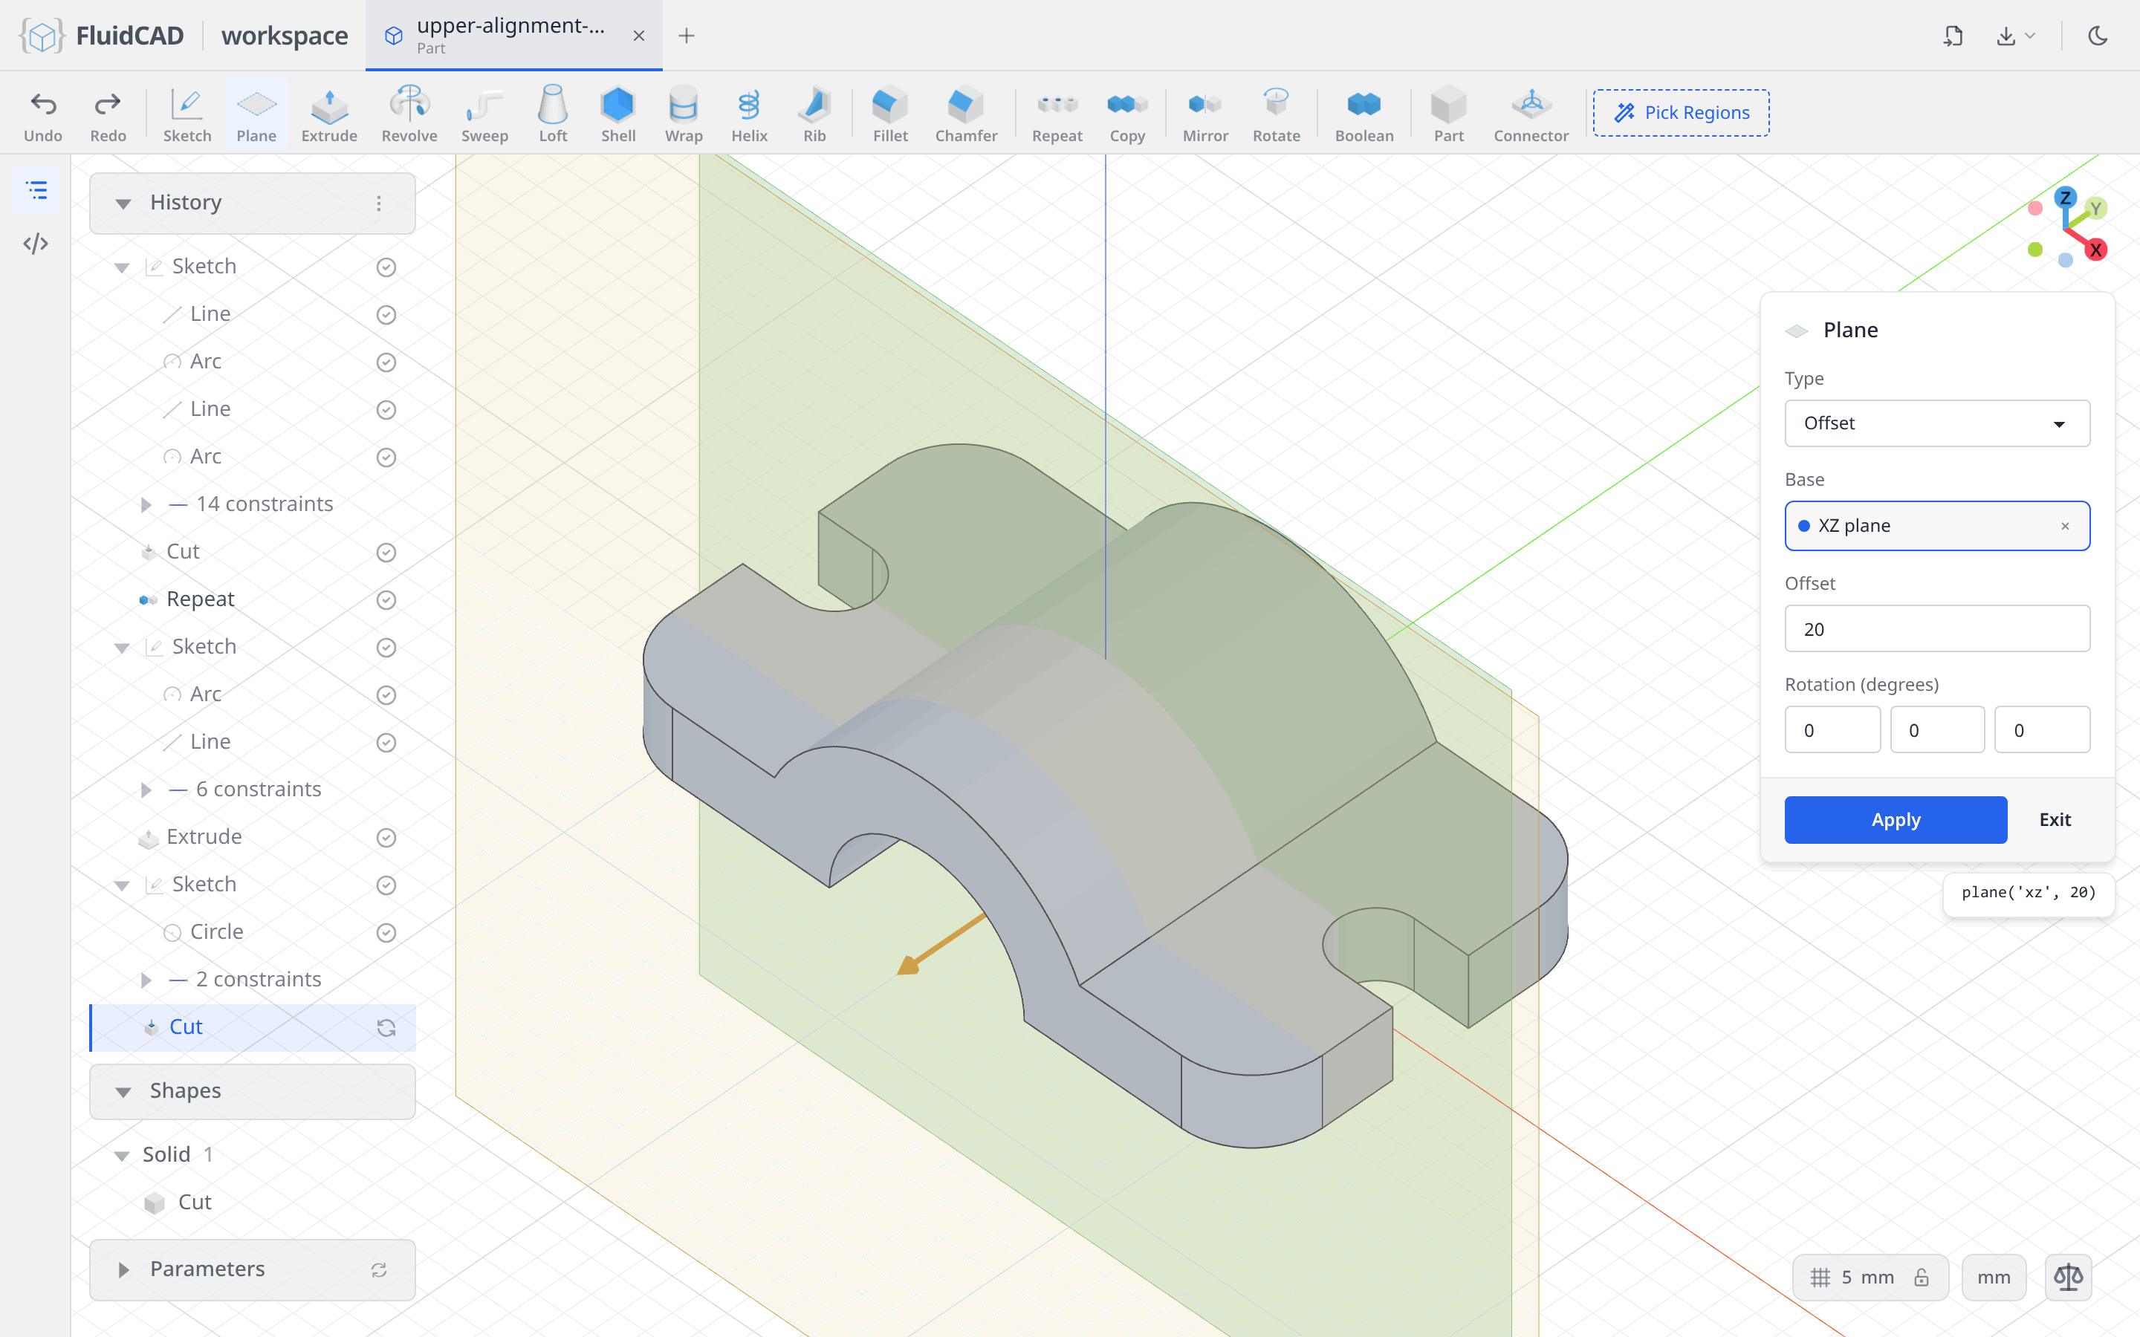Viewport: 2140px width, 1337px height.
Task: Select the Extrude tool
Action: [x=329, y=114]
